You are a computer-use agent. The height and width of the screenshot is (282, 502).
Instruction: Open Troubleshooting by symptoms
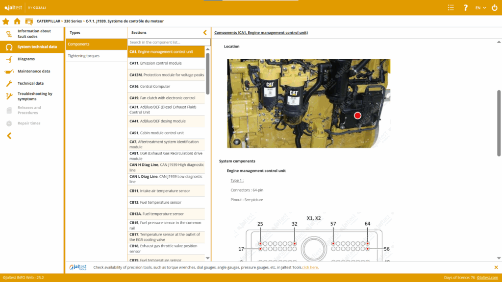[x=34, y=96]
